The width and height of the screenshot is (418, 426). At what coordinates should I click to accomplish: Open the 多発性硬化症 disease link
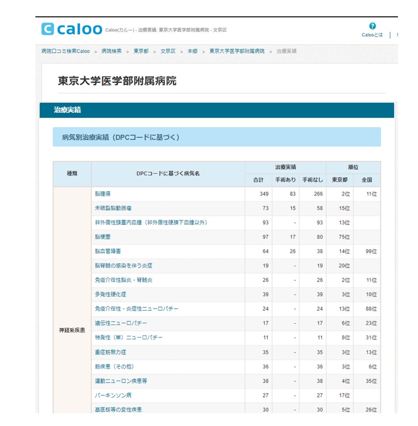(x=110, y=294)
